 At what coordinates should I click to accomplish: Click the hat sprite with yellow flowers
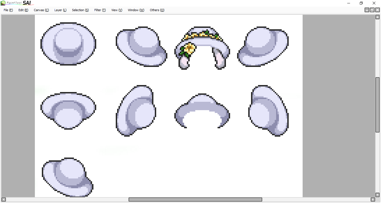coord(202,47)
